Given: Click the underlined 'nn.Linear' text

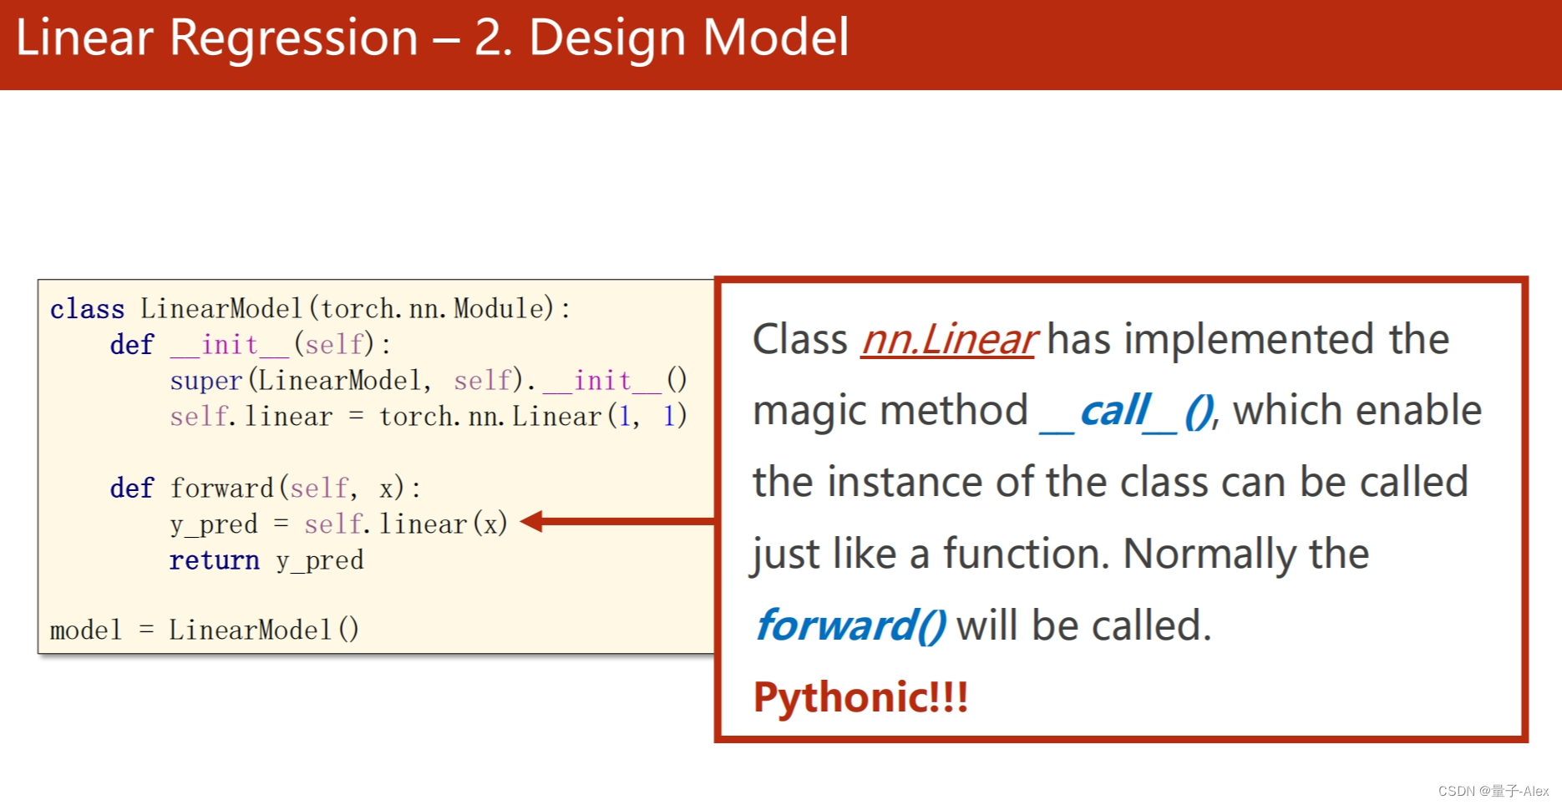Looking at the screenshot, I should tap(949, 339).
